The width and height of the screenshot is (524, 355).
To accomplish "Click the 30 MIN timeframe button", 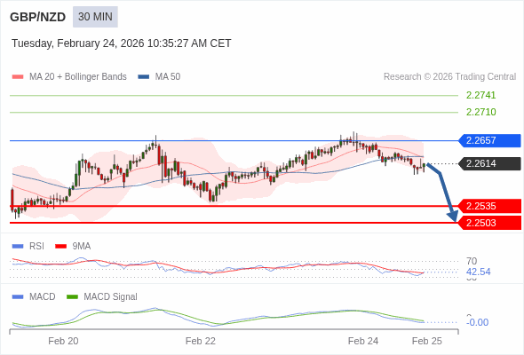I will [x=95, y=17].
